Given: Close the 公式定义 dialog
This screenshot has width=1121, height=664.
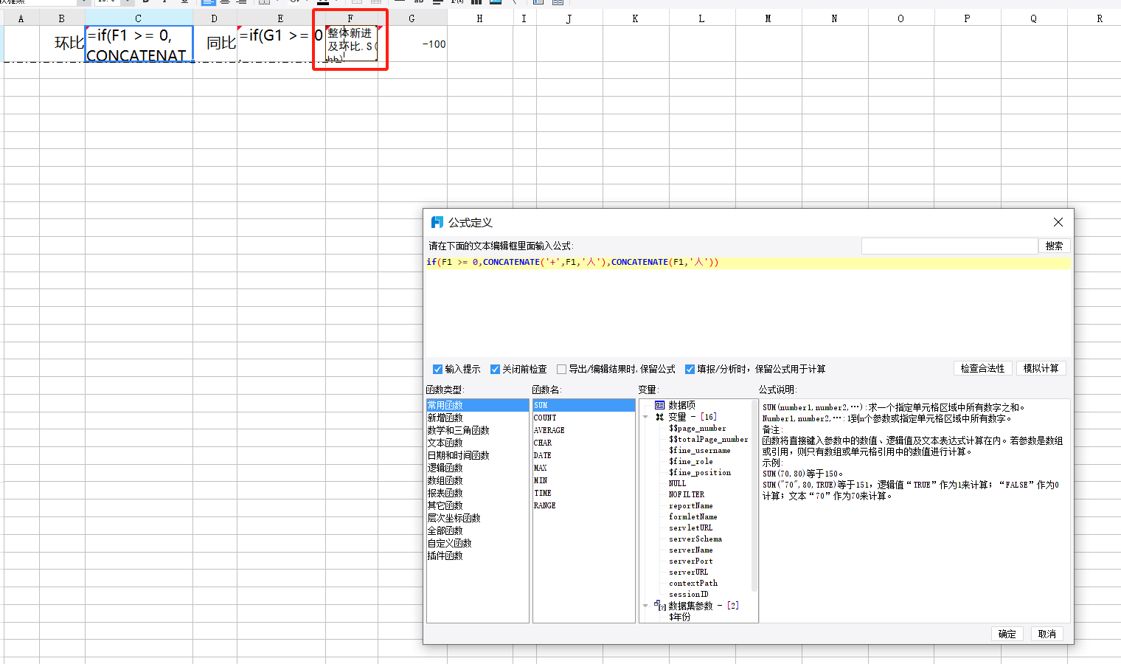Looking at the screenshot, I should coord(1058,222).
